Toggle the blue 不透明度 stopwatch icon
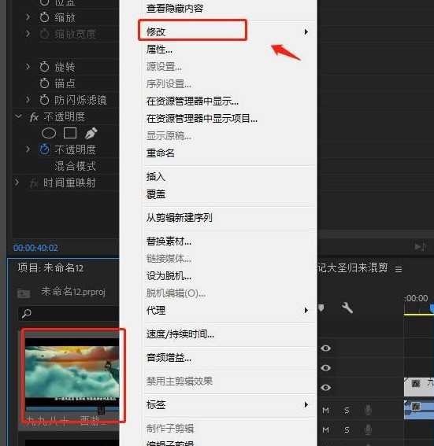This screenshot has width=434, height=446. click(x=44, y=149)
